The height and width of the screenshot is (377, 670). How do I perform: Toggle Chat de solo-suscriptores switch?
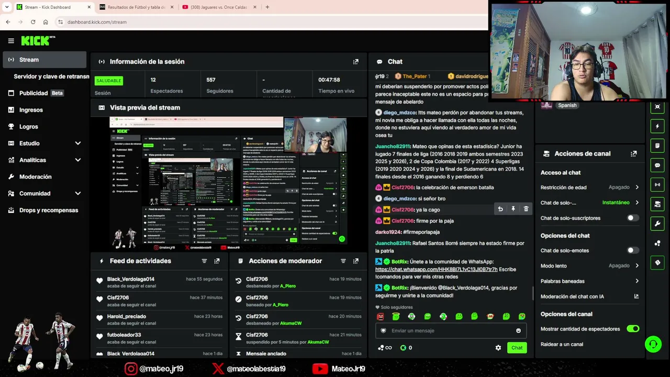pyautogui.click(x=633, y=218)
